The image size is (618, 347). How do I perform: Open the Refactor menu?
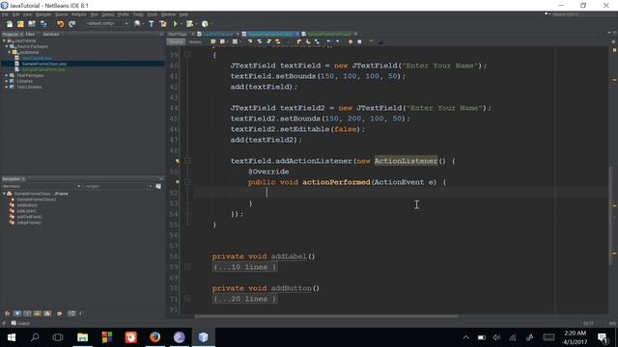[x=79, y=14]
